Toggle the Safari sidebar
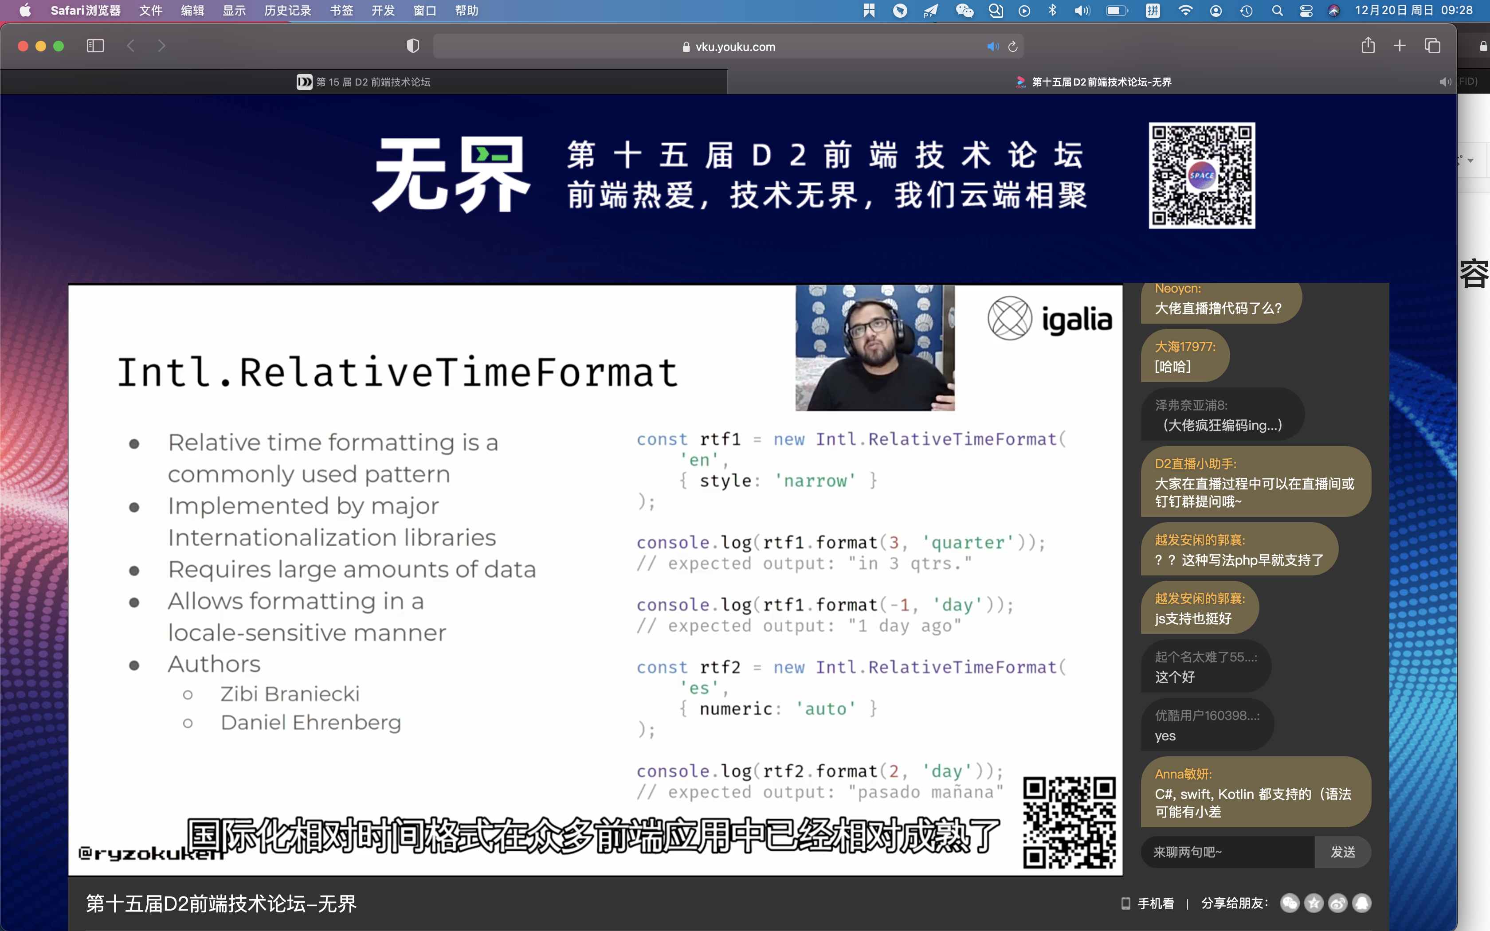 click(x=95, y=46)
